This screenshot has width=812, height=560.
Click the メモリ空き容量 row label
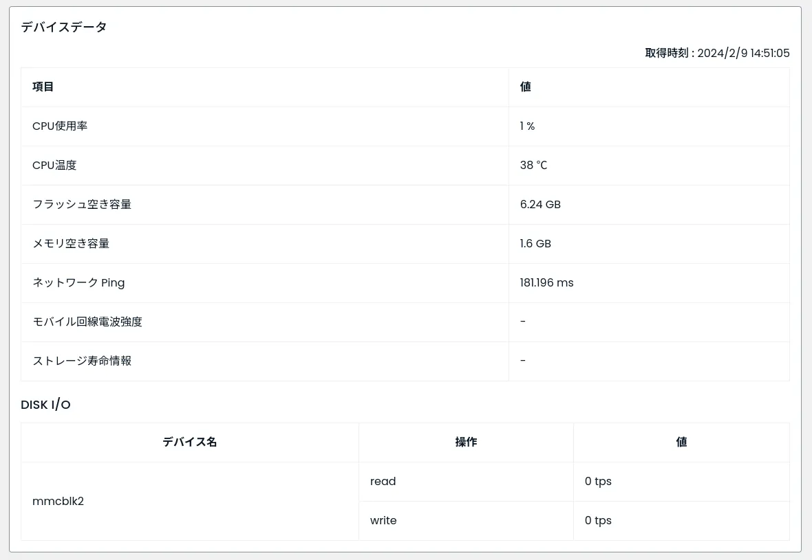pyautogui.click(x=71, y=243)
